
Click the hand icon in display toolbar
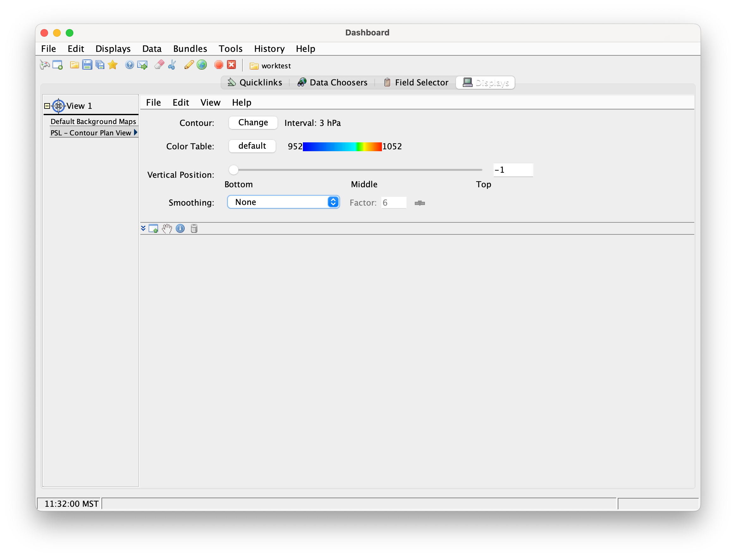click(x=167, y=228)
